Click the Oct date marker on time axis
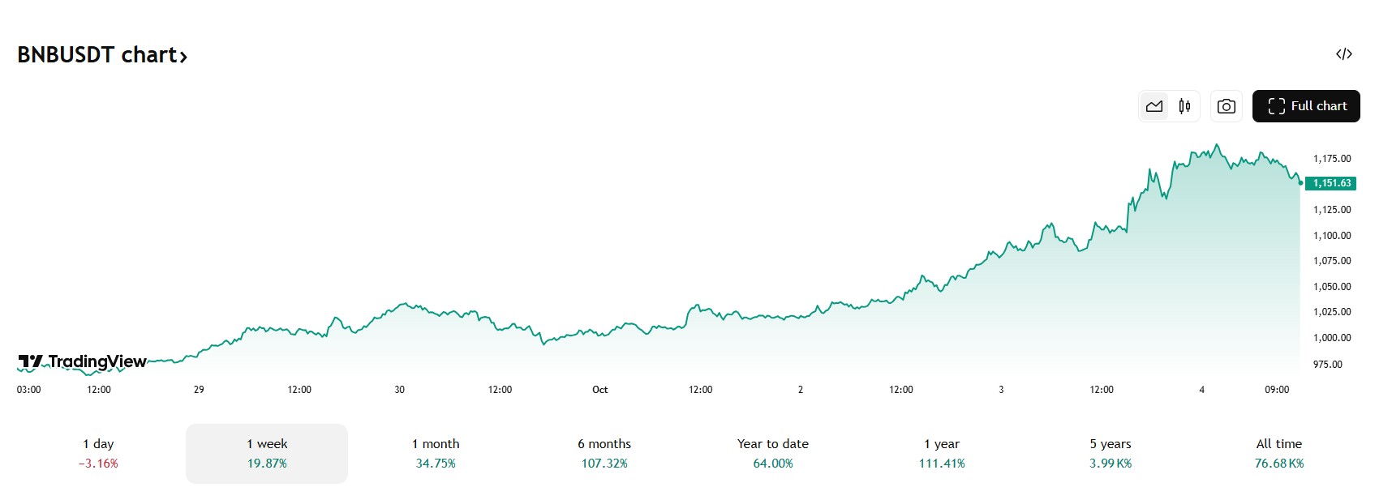The width and height of the screenshot is (1392, 500). coord(599,390)
